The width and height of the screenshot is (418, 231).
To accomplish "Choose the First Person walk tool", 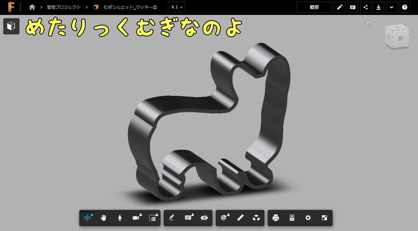I will [x=120, y=218].
